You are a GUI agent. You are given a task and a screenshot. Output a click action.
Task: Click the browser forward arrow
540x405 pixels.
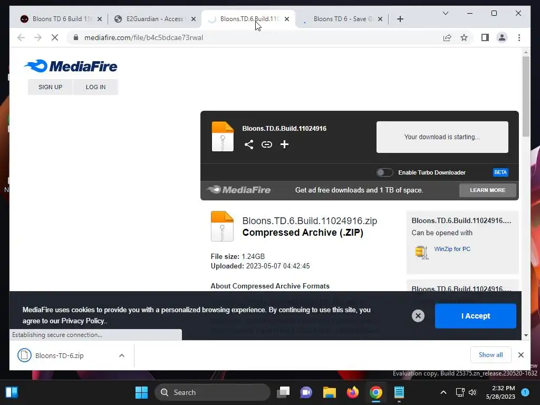pyautogui.click(x=38, y=37)
